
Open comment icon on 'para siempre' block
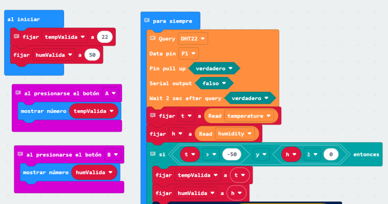point(147,20)
